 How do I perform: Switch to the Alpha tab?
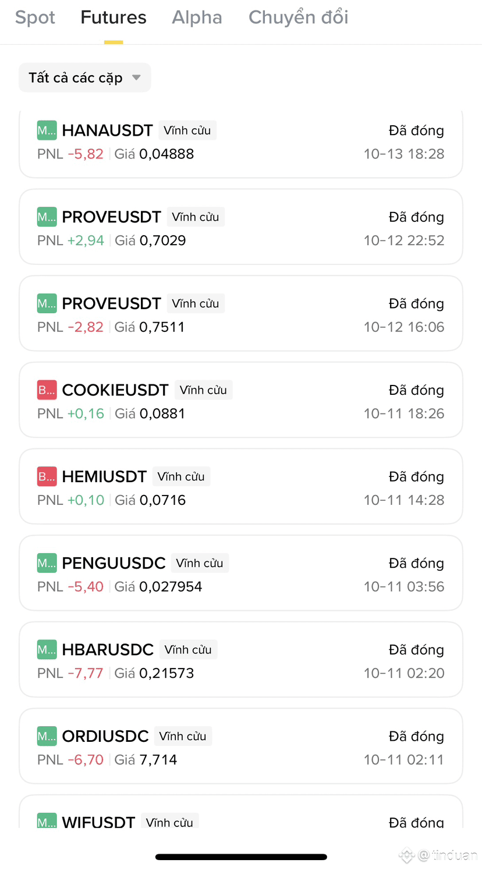coord(197,17)
